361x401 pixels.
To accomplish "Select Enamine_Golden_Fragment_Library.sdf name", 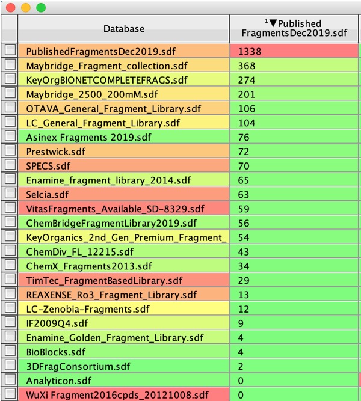I will tap(115, 338).
